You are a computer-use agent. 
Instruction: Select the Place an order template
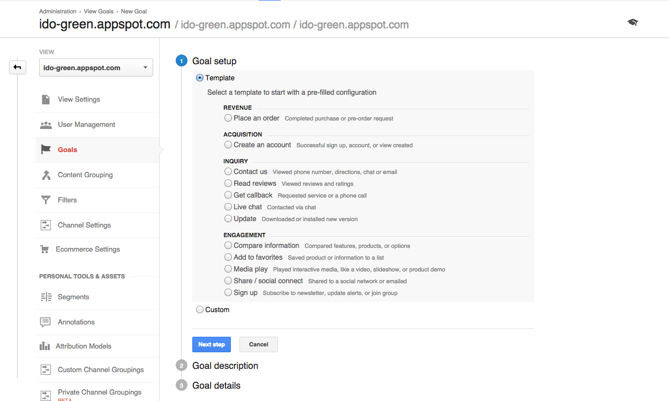(228, 118)
